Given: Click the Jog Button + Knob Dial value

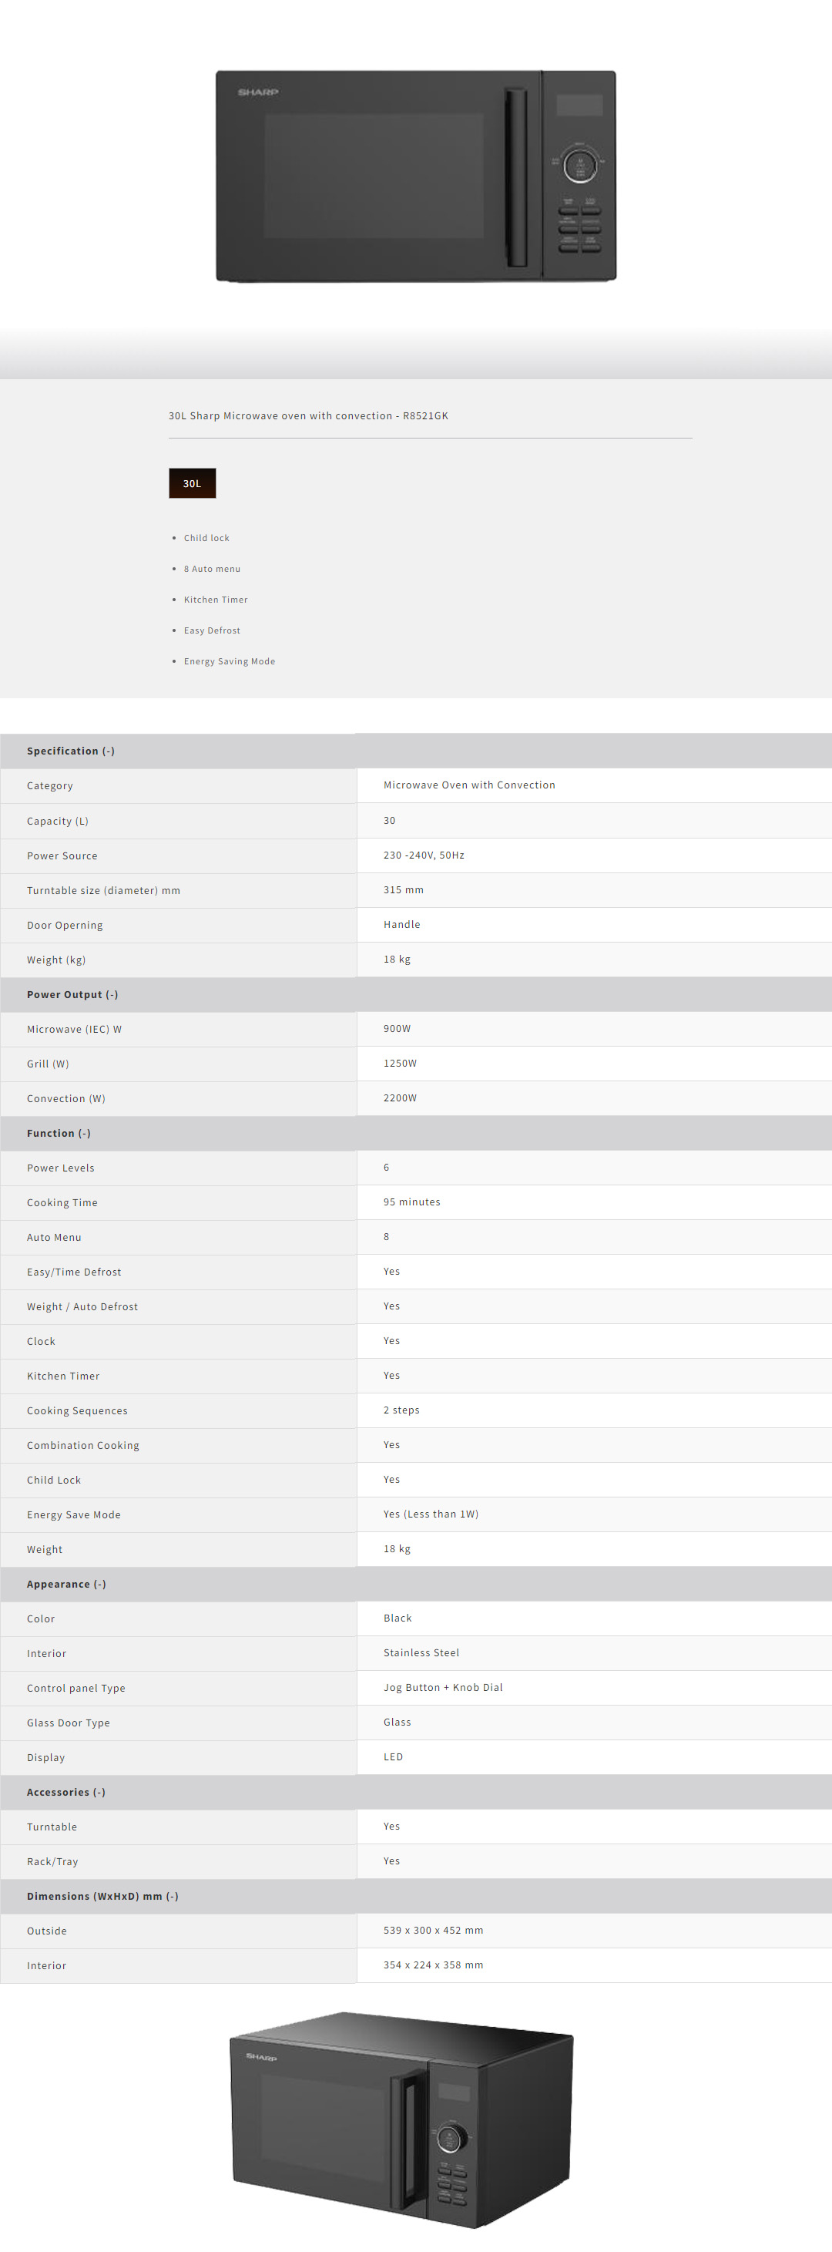Looking at the screenshot, I should coord(443,1687).
